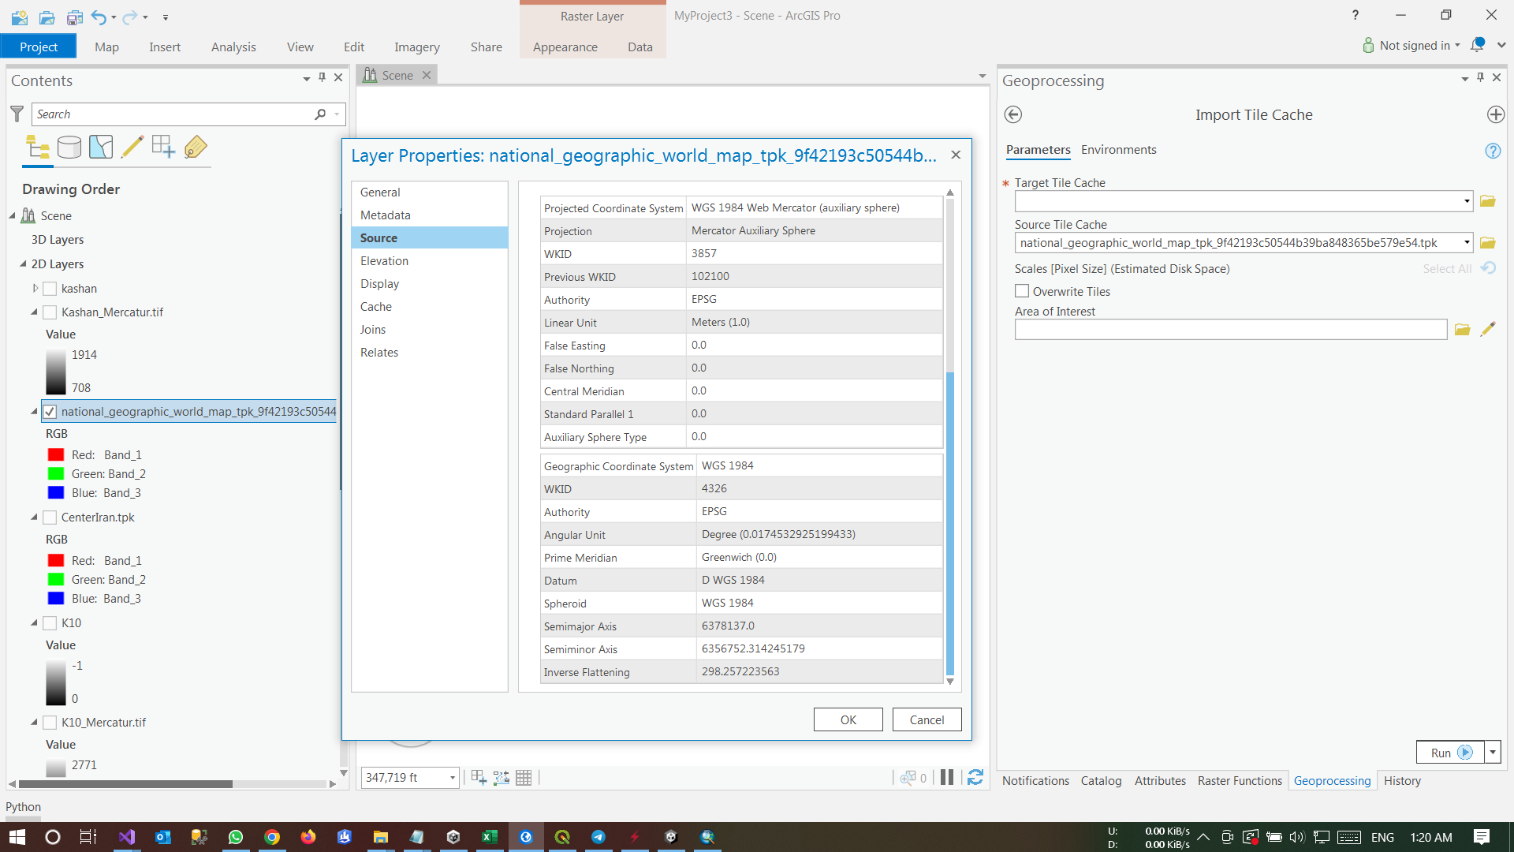
Task: Select List By Editing pencil icon
Action: pyautogui.click(x=132, y=148)
